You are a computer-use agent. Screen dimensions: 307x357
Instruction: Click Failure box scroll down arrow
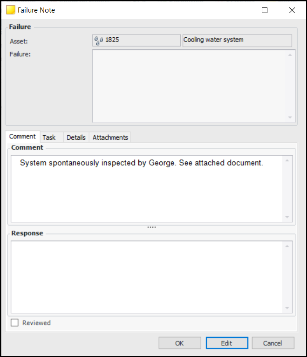[x=290, y=117]
